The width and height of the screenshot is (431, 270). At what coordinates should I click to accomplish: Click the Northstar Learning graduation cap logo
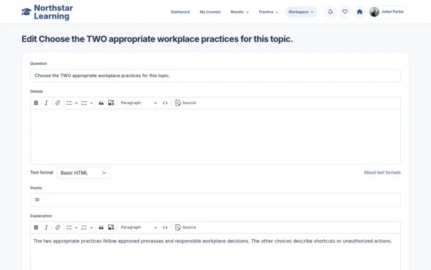click(26, 12)
